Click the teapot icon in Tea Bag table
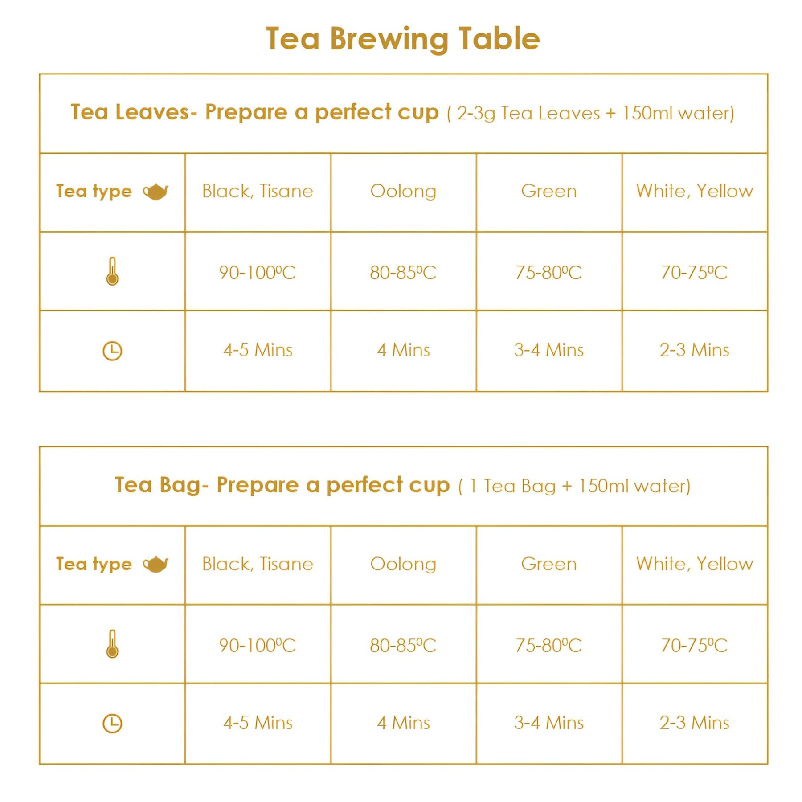 (x=155, y=564)
